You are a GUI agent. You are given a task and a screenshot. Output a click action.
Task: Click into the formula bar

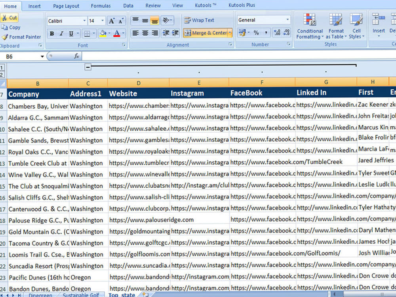(x=239, y=56)
